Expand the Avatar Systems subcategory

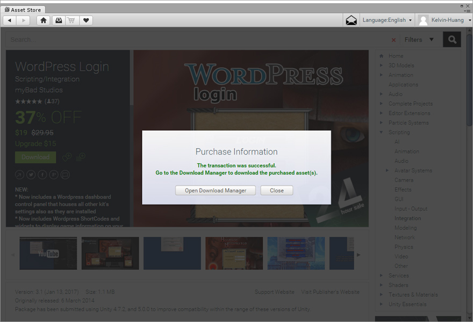pos(388,171)
